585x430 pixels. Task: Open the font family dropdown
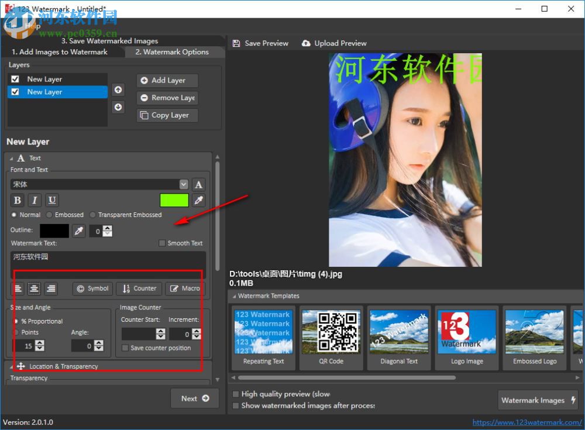(184, 184)
